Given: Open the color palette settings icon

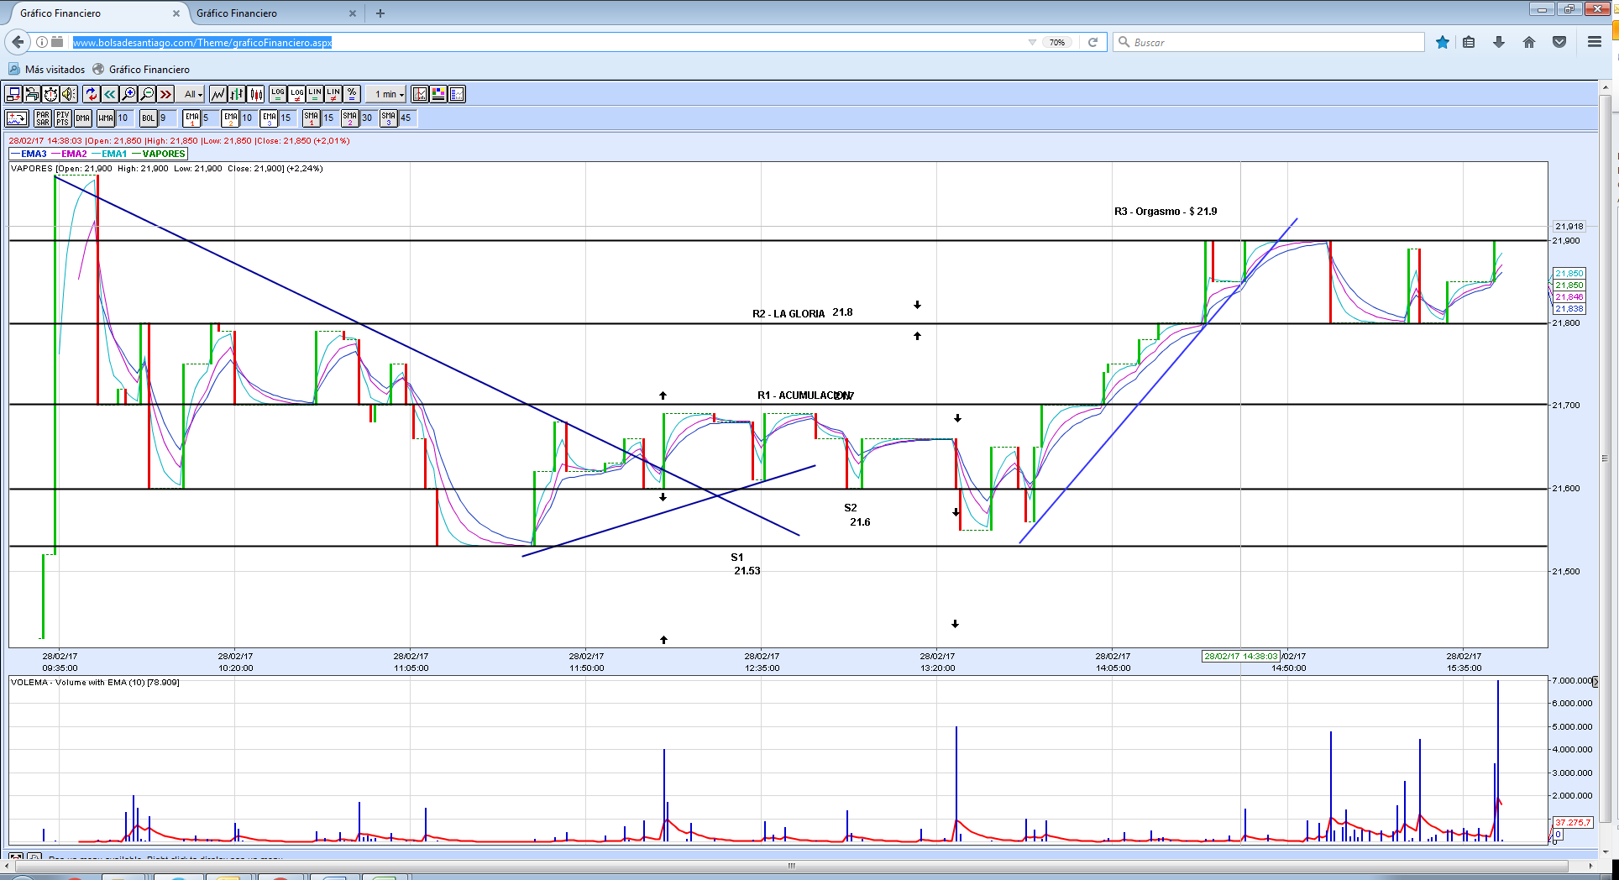Looking at the screenshot, I should point(438,94).
